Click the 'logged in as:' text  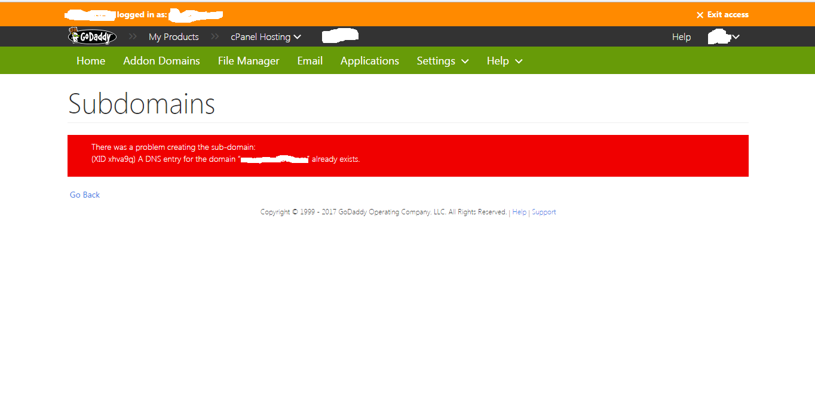click(x=142, y=14)
